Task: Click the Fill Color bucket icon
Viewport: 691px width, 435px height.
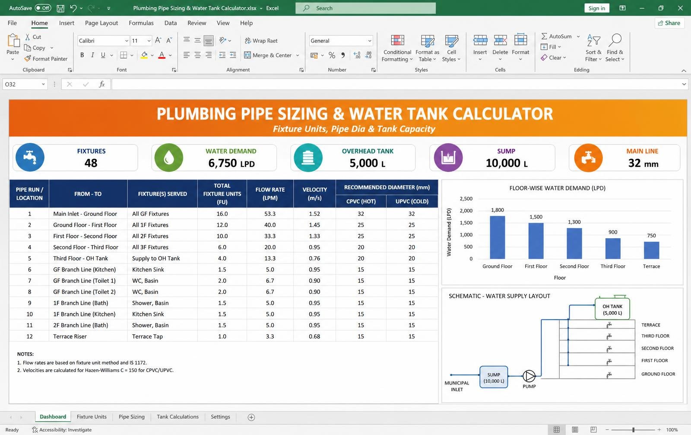Action: [x=144, y=55]
